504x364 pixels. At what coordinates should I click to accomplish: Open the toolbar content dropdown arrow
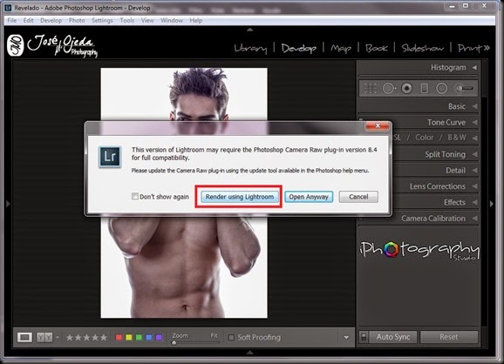pyautogui.click(x=346, y=337)
